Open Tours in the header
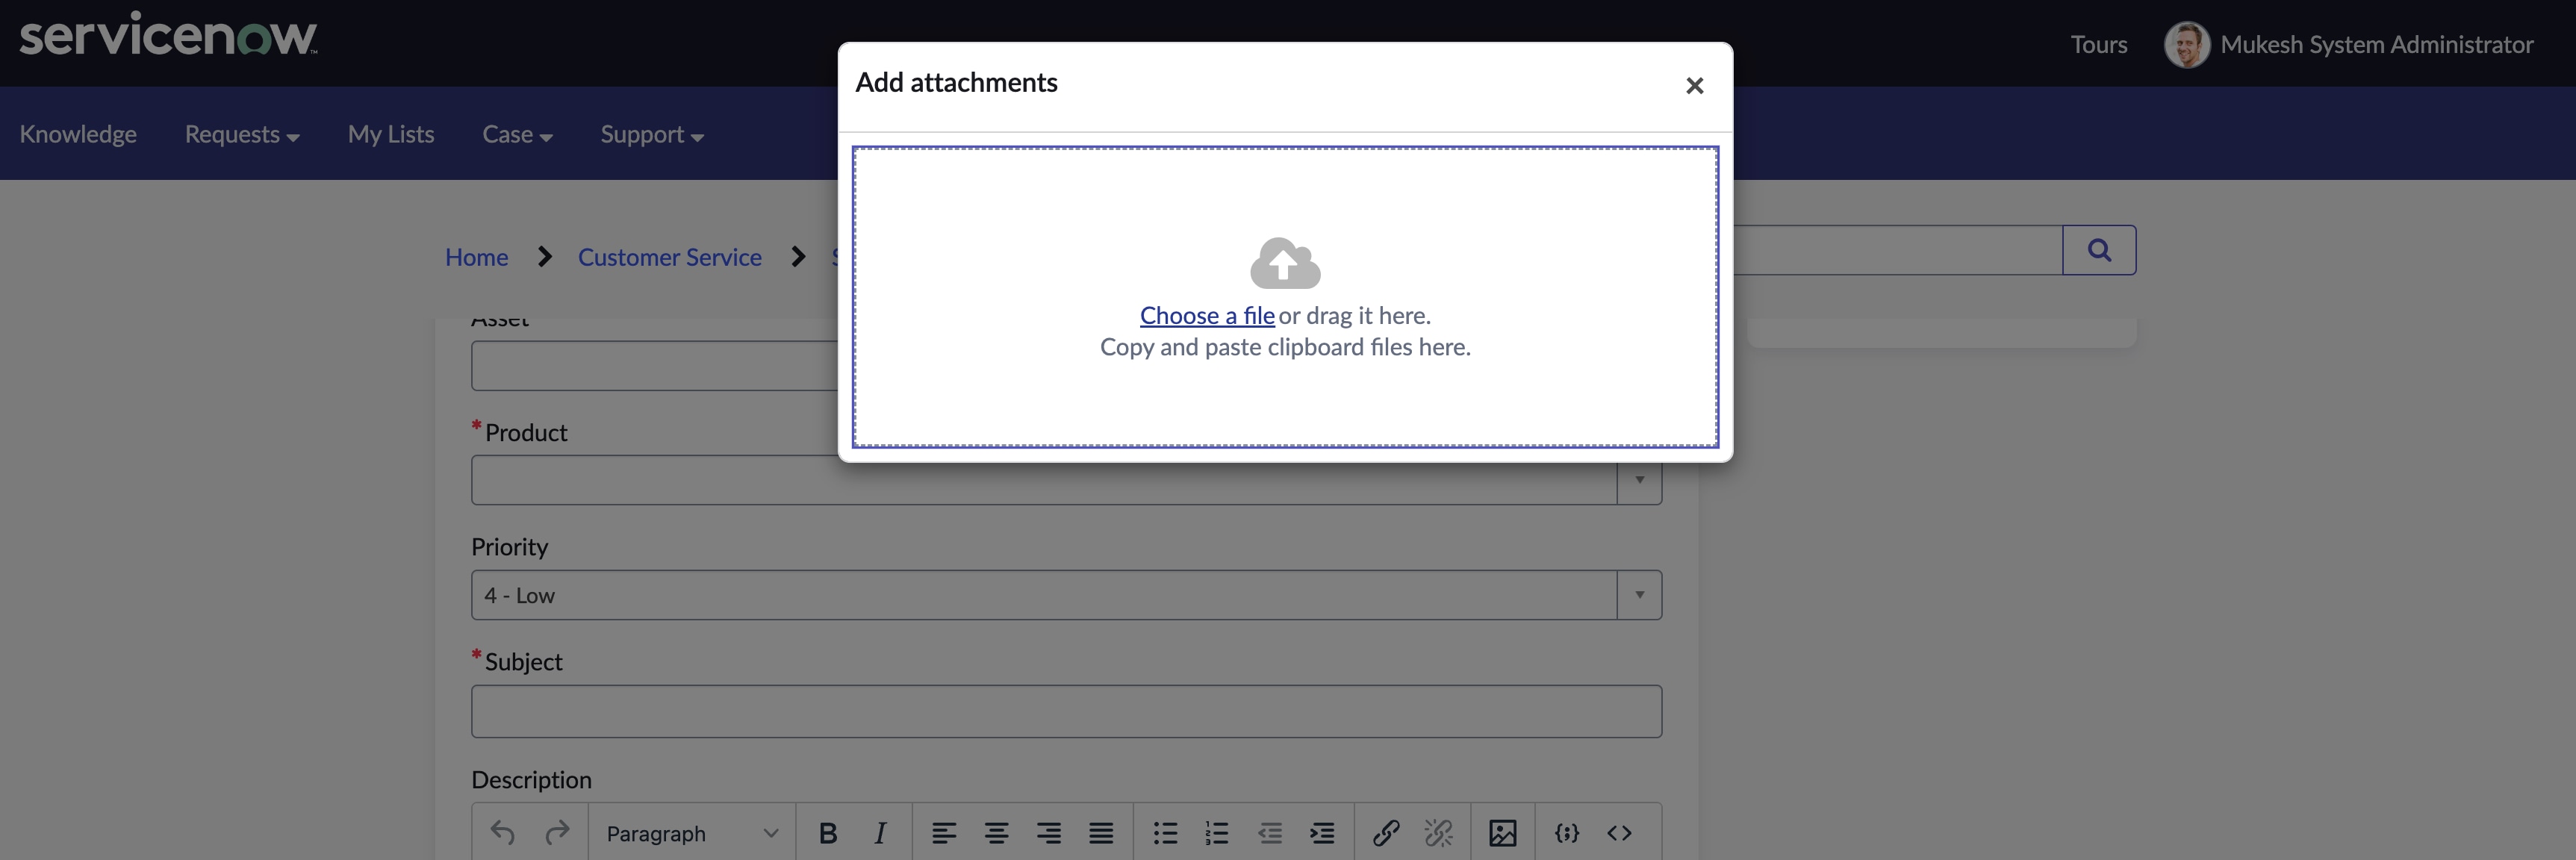 pyautogui.click(x=2098, y=45)
